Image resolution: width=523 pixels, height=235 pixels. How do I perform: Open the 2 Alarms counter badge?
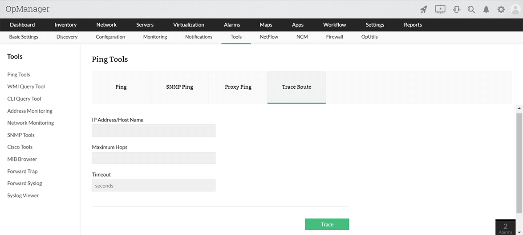[x=505, y=228]
